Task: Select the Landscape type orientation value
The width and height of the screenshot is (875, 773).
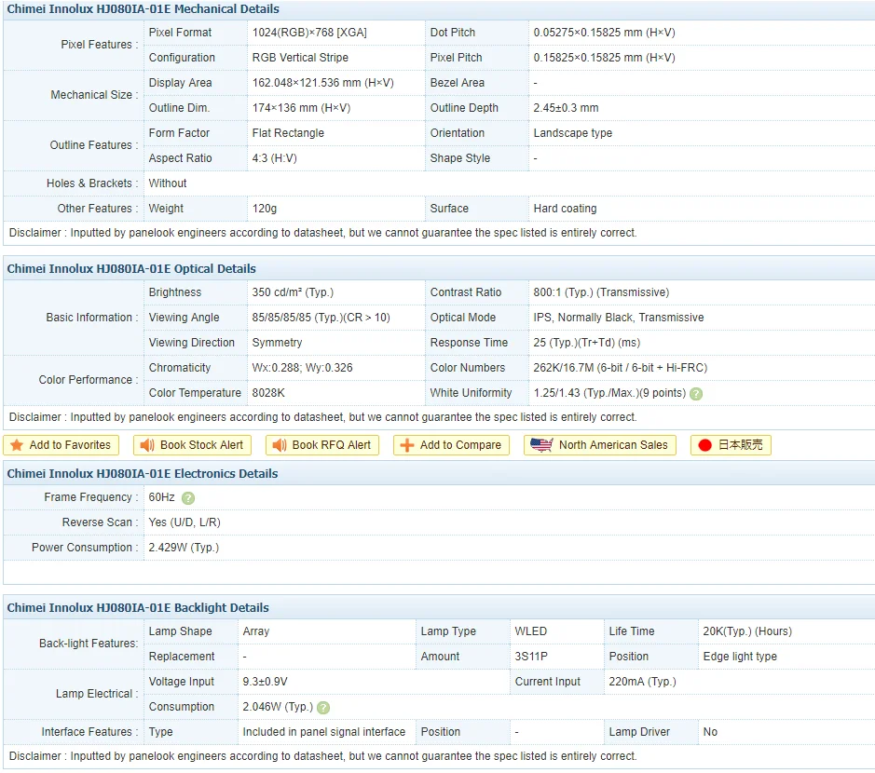Action: pyautogui.click(x=572, y=133)
